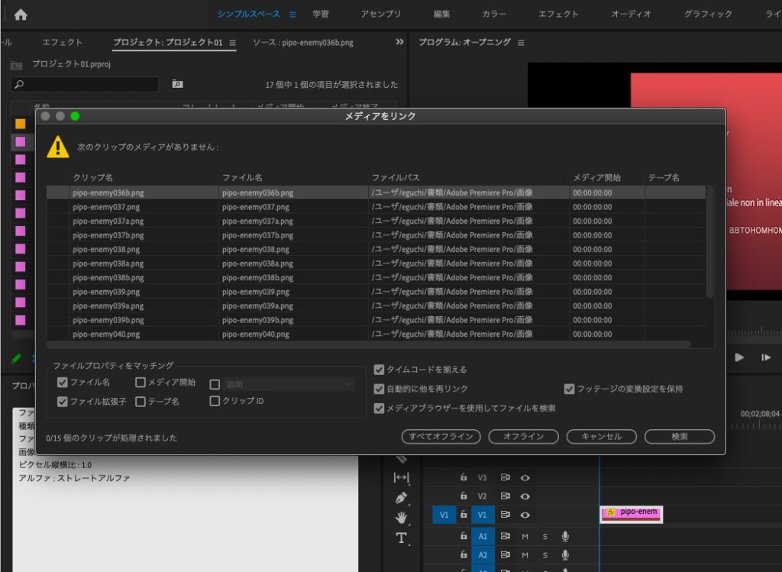Switch to the カラー workspace tab

coord(494,14)
